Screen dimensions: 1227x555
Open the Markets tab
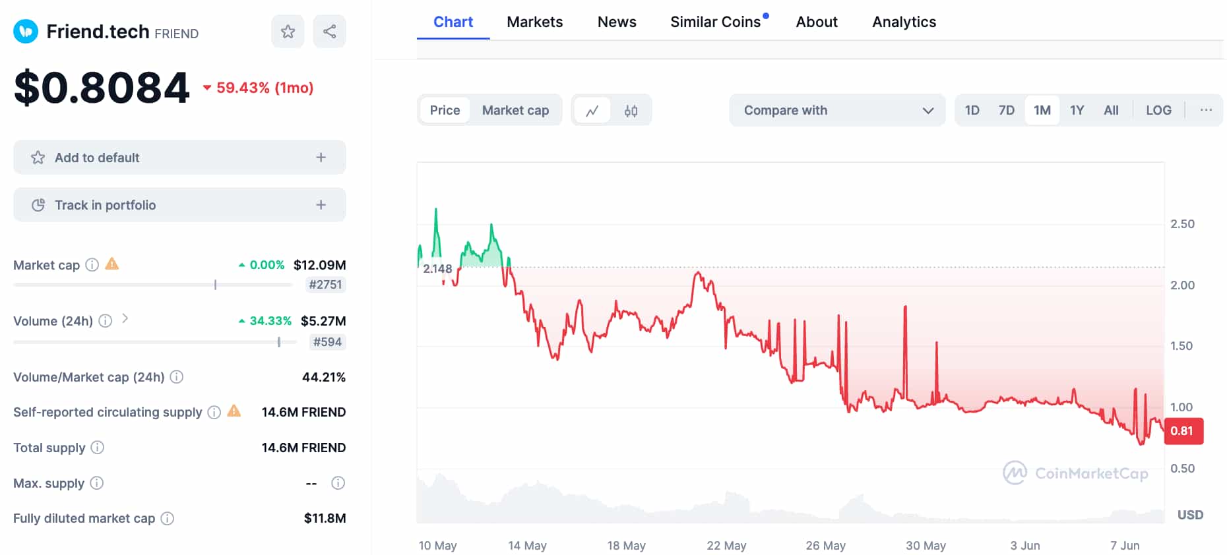coord(534,22)
